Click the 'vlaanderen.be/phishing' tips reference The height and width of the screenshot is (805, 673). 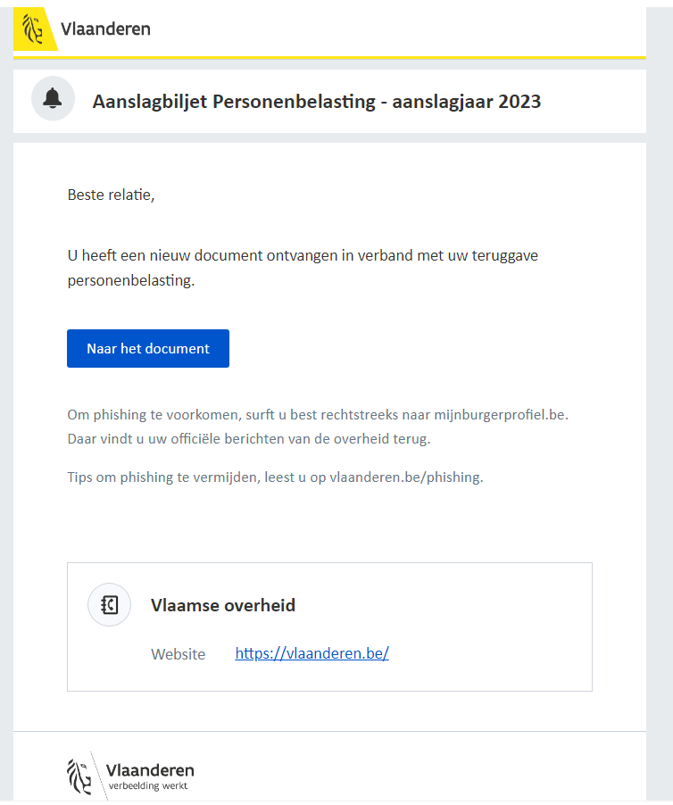[406, 477]
